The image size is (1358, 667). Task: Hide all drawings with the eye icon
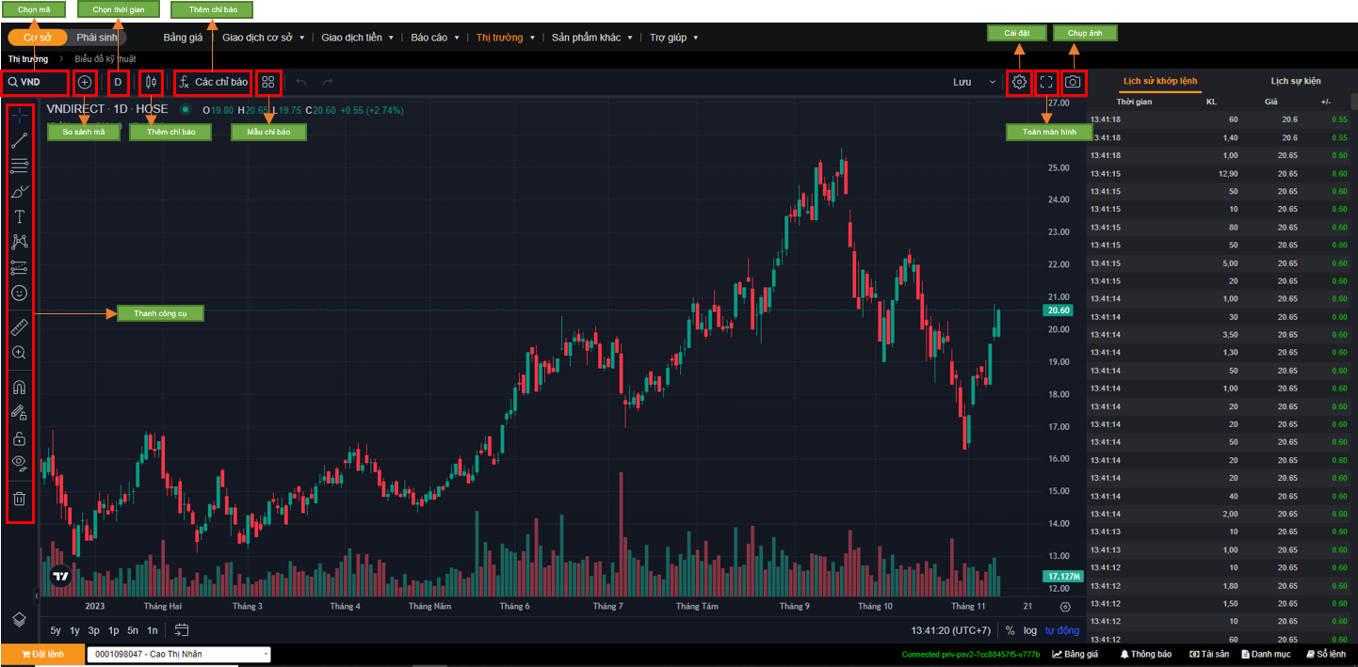(x=20, y=462)
